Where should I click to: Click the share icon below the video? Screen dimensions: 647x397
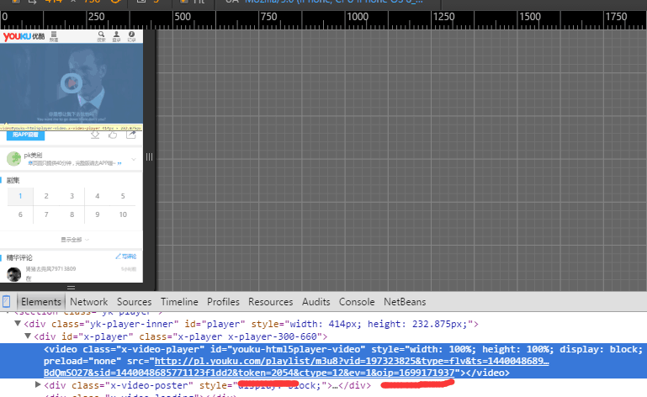click(x=131, y=135)
